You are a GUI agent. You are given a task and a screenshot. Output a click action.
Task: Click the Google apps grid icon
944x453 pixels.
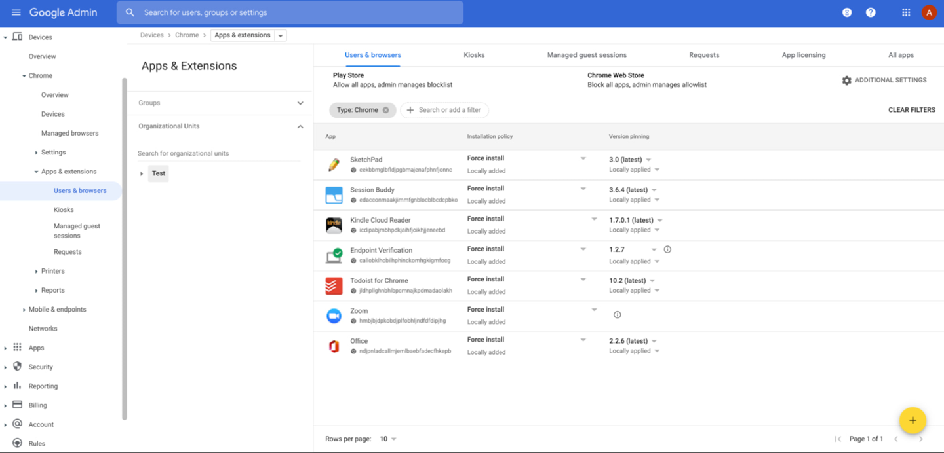click(906, 12)
